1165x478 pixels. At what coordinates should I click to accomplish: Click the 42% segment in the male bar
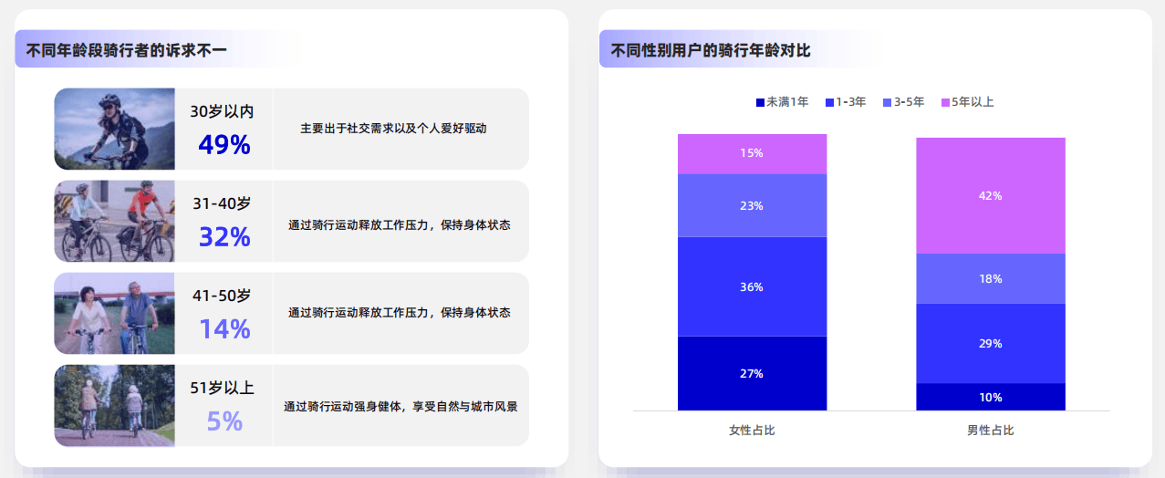pyautogui.click(x=991, y=195)
